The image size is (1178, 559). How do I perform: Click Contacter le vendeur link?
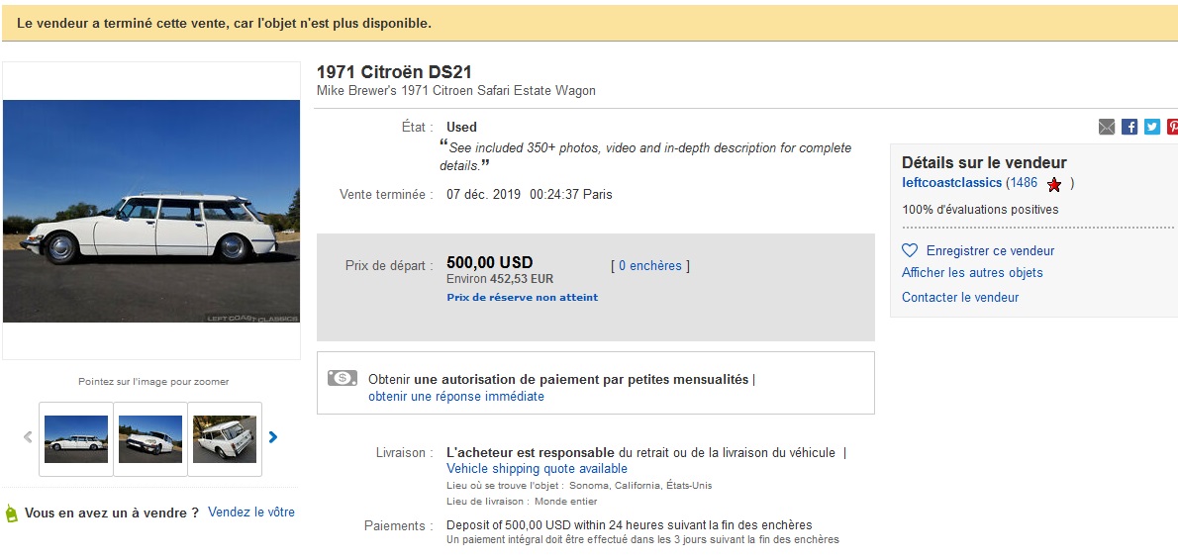click(960, 297)
